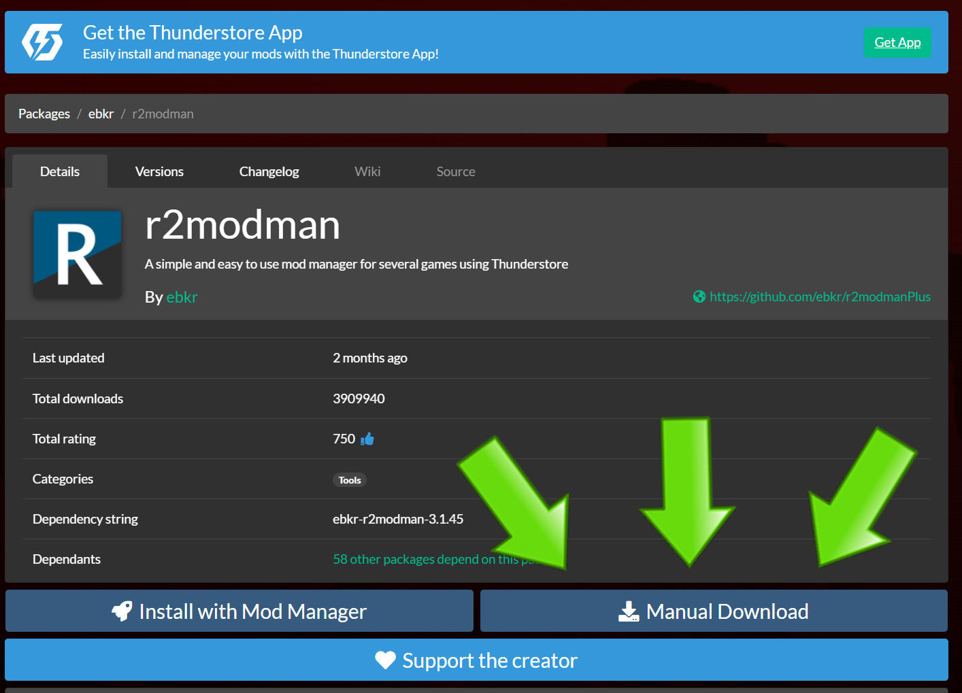
Task: Open the github.com/ebkr/r2modmanPlus link
Action: (x=820, y=297)
